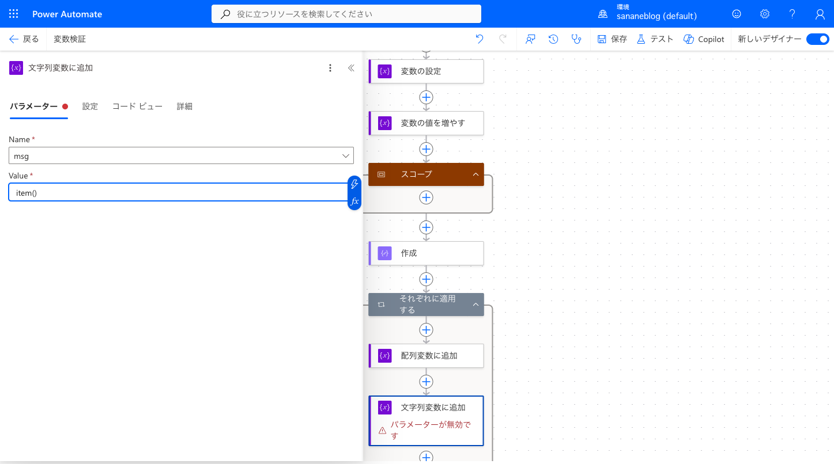Click the variable icon on 変数の設定

point(385,71)
